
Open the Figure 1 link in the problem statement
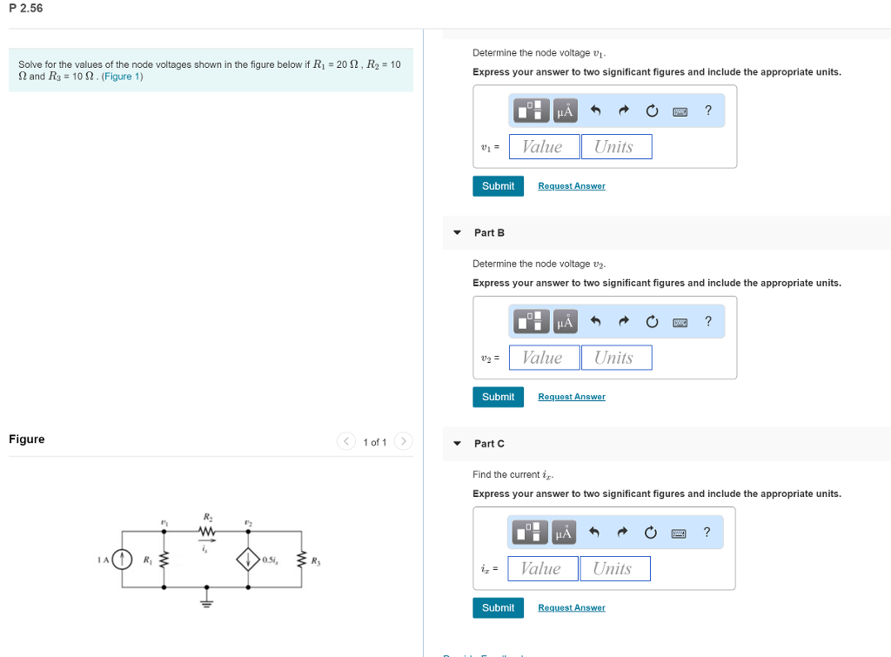122,76
